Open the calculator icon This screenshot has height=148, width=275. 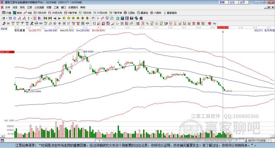pos(122,18)
